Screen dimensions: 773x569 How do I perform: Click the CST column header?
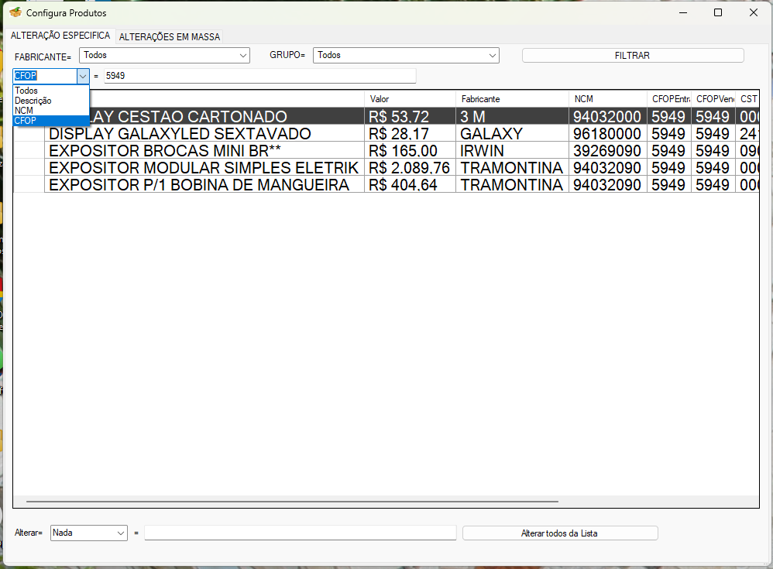tap(747, 99)
